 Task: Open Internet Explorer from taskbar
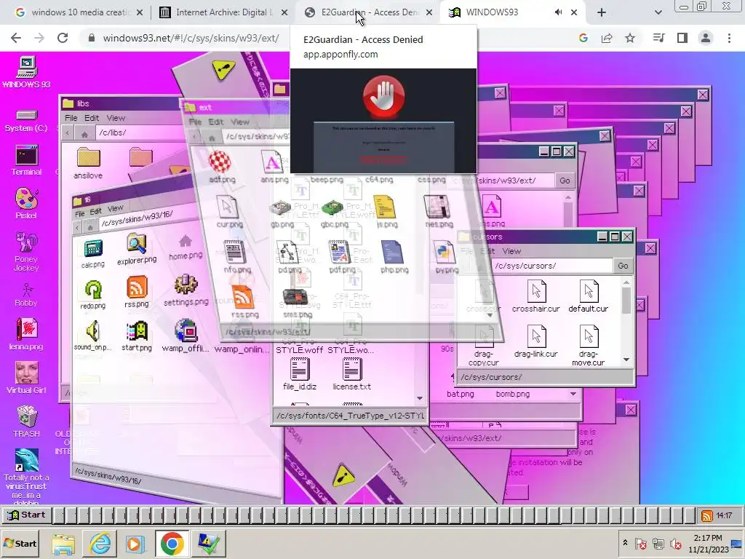[100, 543]
